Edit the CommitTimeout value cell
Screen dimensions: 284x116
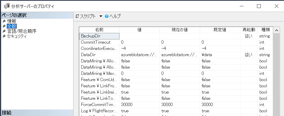[x=139, y=42]
